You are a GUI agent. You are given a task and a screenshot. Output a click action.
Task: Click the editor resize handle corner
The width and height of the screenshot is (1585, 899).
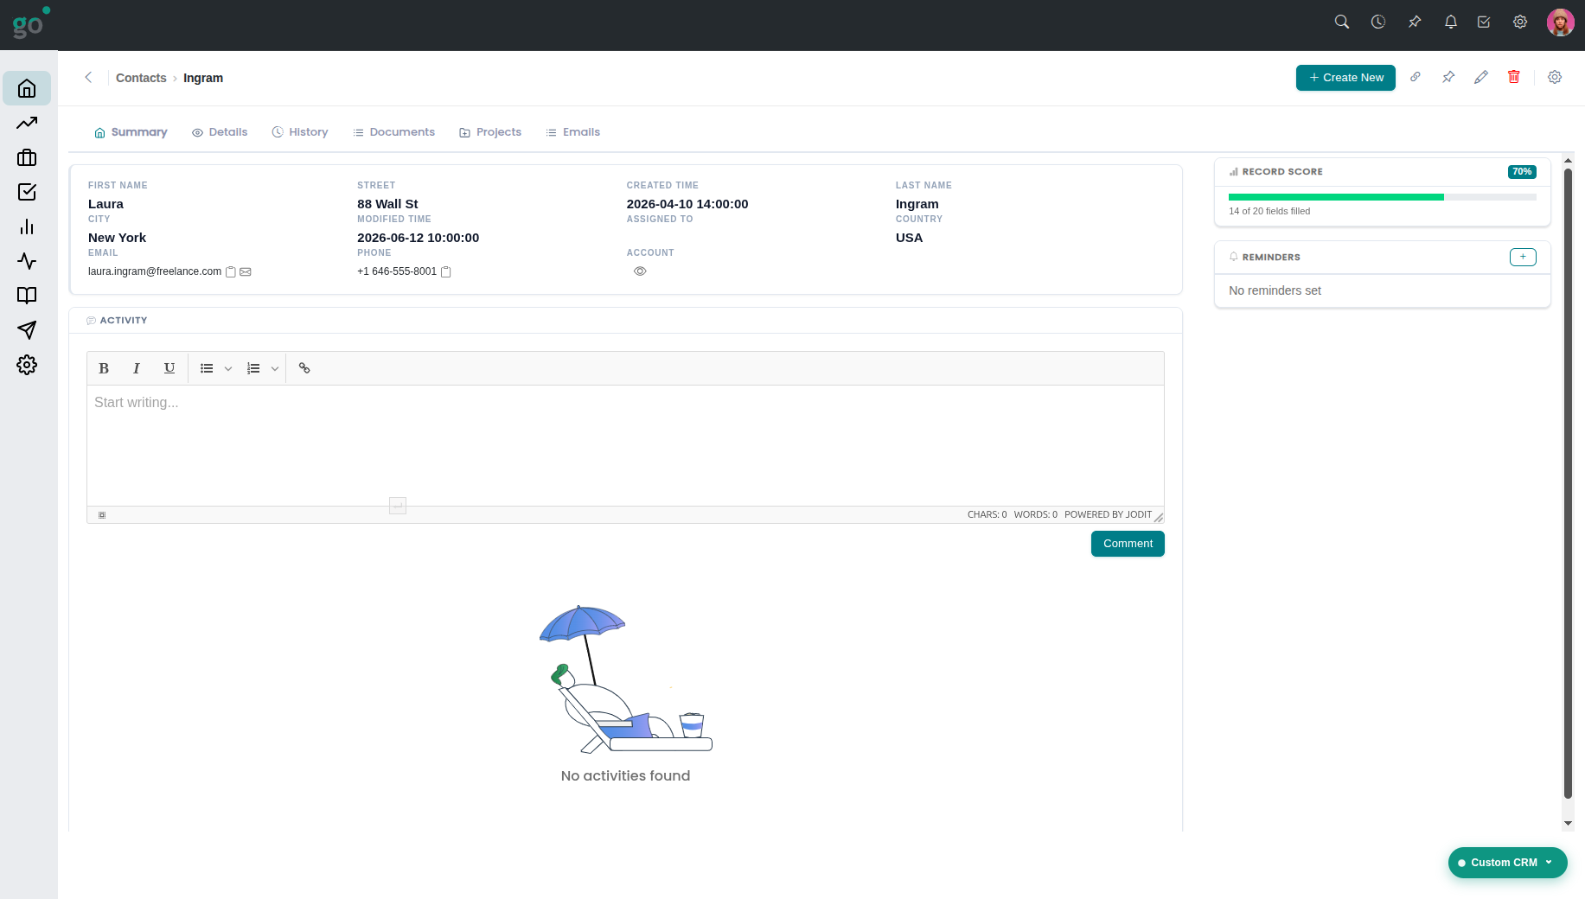(x=1159, y=517)
